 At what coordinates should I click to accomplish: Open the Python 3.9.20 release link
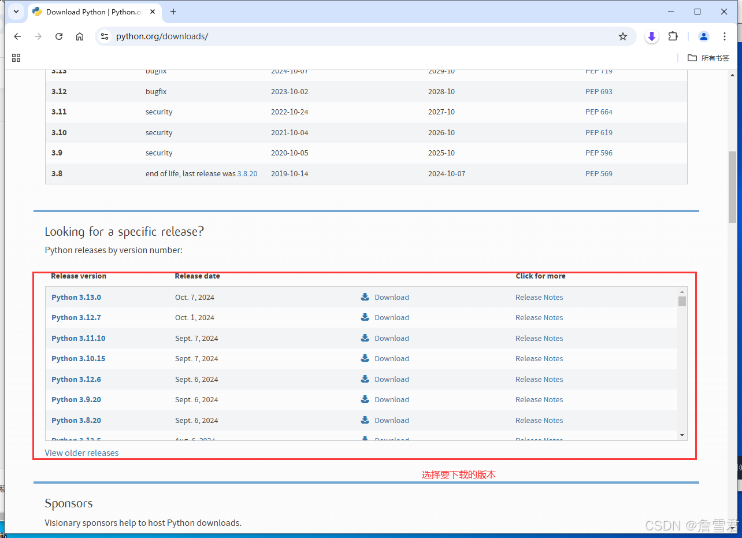point(76,400)
